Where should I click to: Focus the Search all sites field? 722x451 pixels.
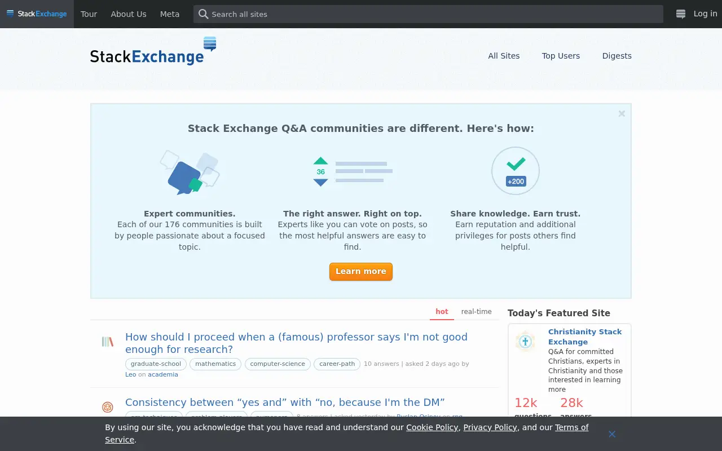coord(428,14)
